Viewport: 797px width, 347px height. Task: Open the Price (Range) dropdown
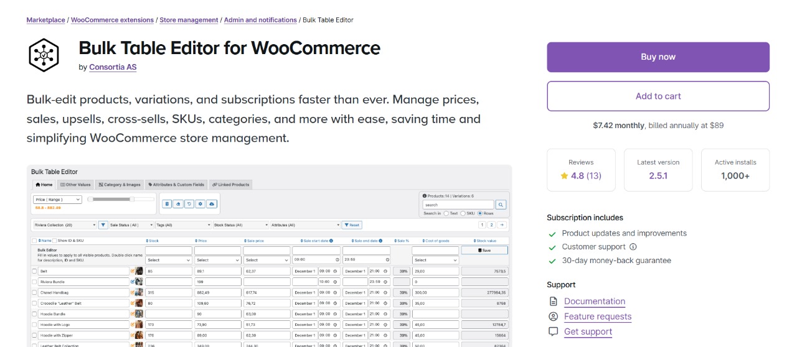pyautogui.click(x=57, y=200)
